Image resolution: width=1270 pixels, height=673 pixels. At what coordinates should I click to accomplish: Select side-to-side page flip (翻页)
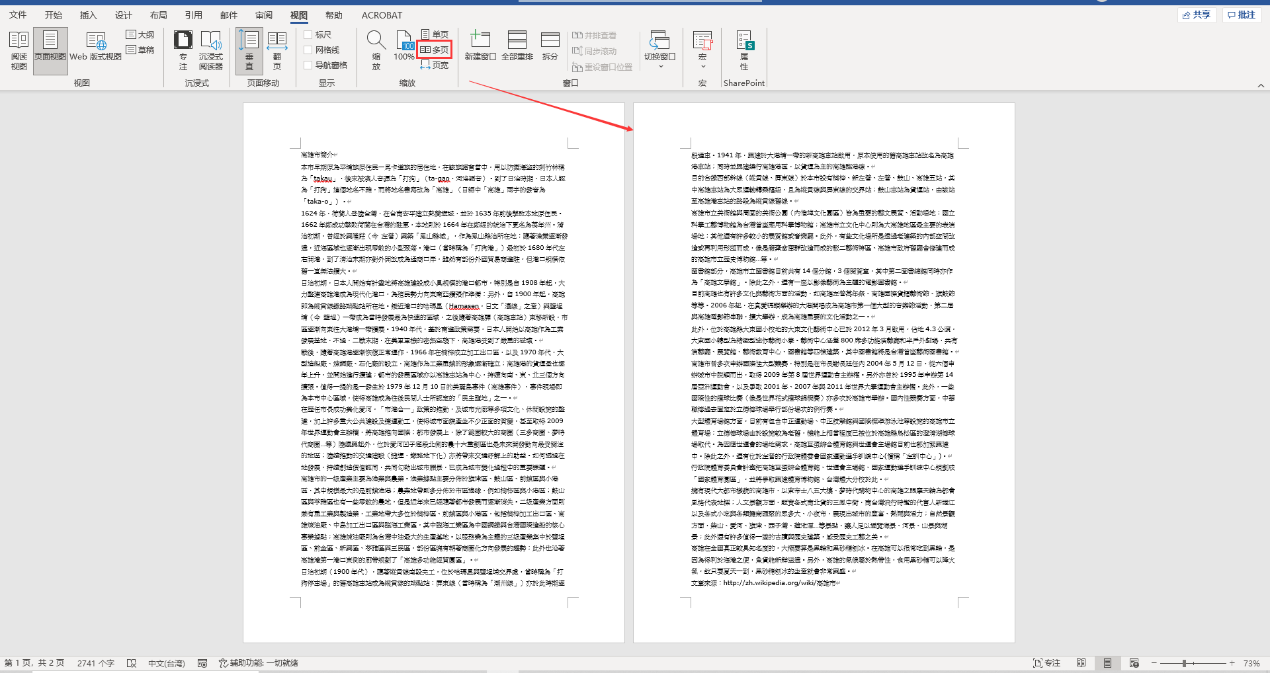coord(277,51)
